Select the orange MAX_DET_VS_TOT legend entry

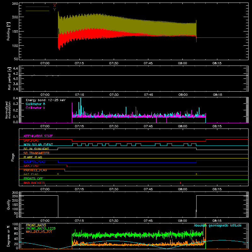coord(39,232)
